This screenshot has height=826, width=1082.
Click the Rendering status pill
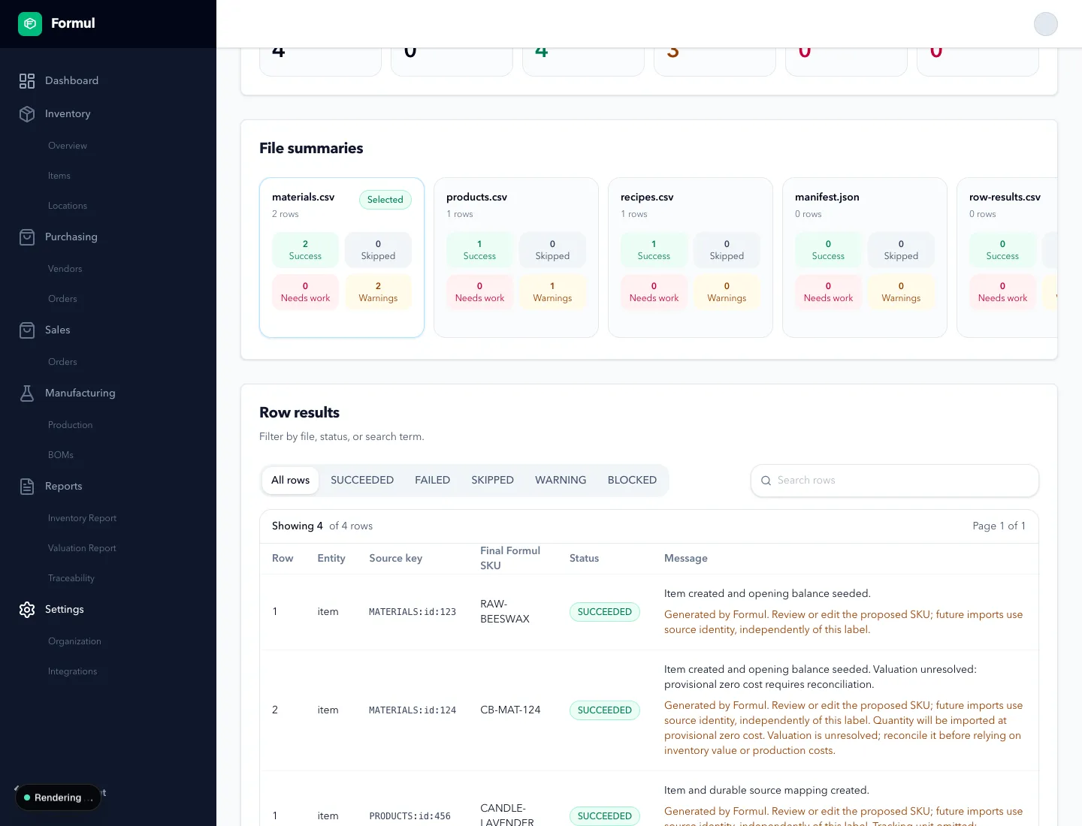point(58,797)
